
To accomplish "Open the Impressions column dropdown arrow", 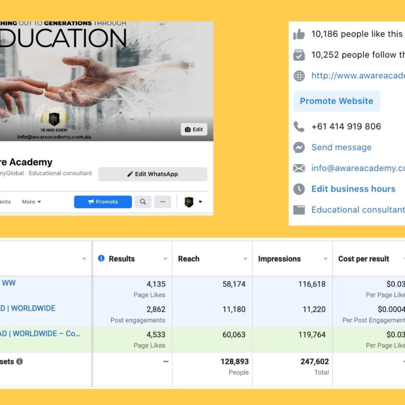I will 325,259.
